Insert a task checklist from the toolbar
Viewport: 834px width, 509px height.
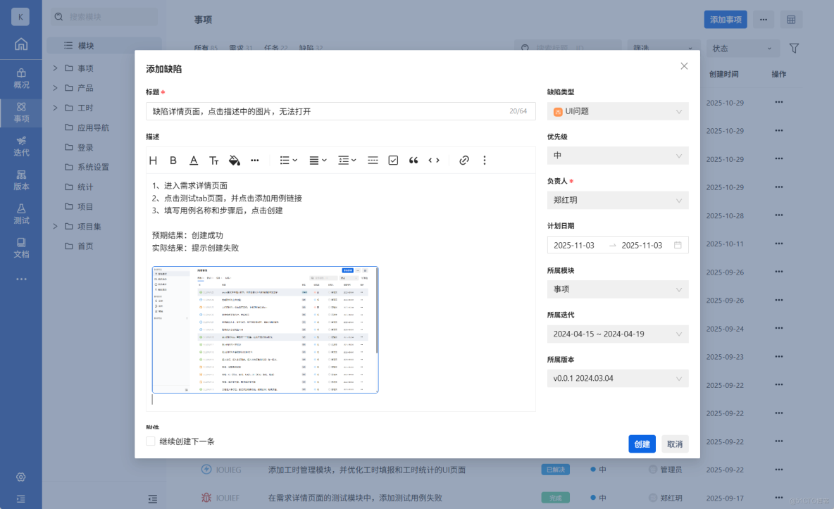pos(392,160)
